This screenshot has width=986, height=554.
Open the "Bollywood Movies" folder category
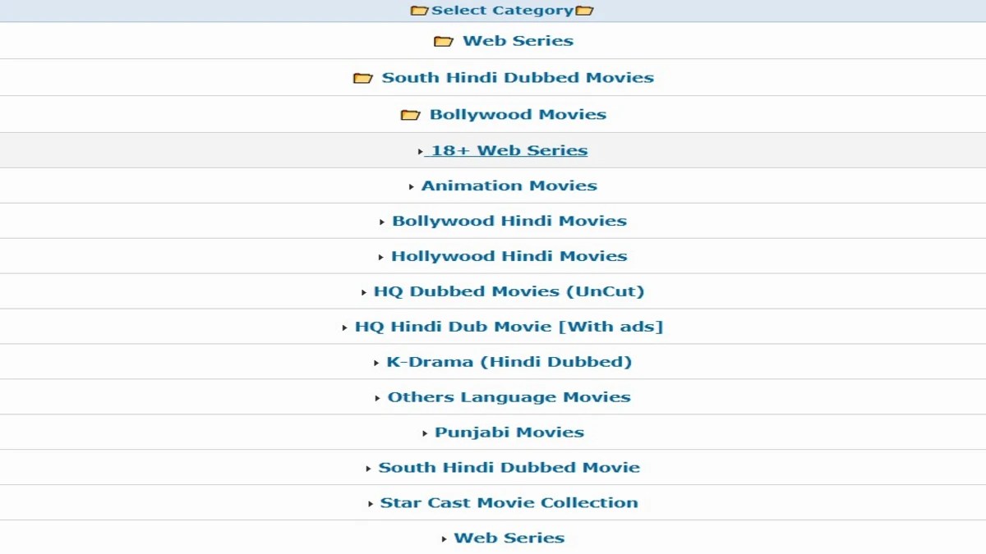point(518,114)
